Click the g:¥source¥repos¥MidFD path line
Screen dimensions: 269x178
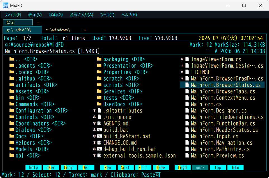click(34, 45)
